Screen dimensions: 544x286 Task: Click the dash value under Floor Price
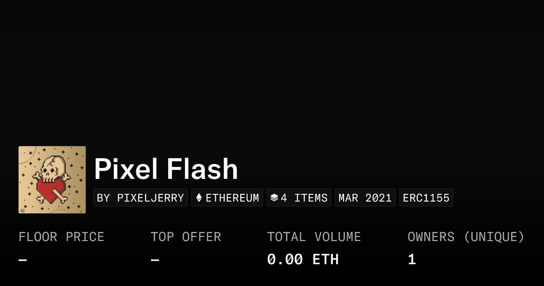pyautogui.click(x=23, y=260)
